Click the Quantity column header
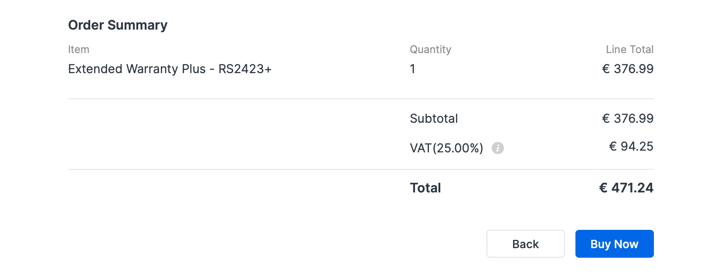The height and width of the screenshot is (276, 728). pyautogui.click(x=430, y=50)
